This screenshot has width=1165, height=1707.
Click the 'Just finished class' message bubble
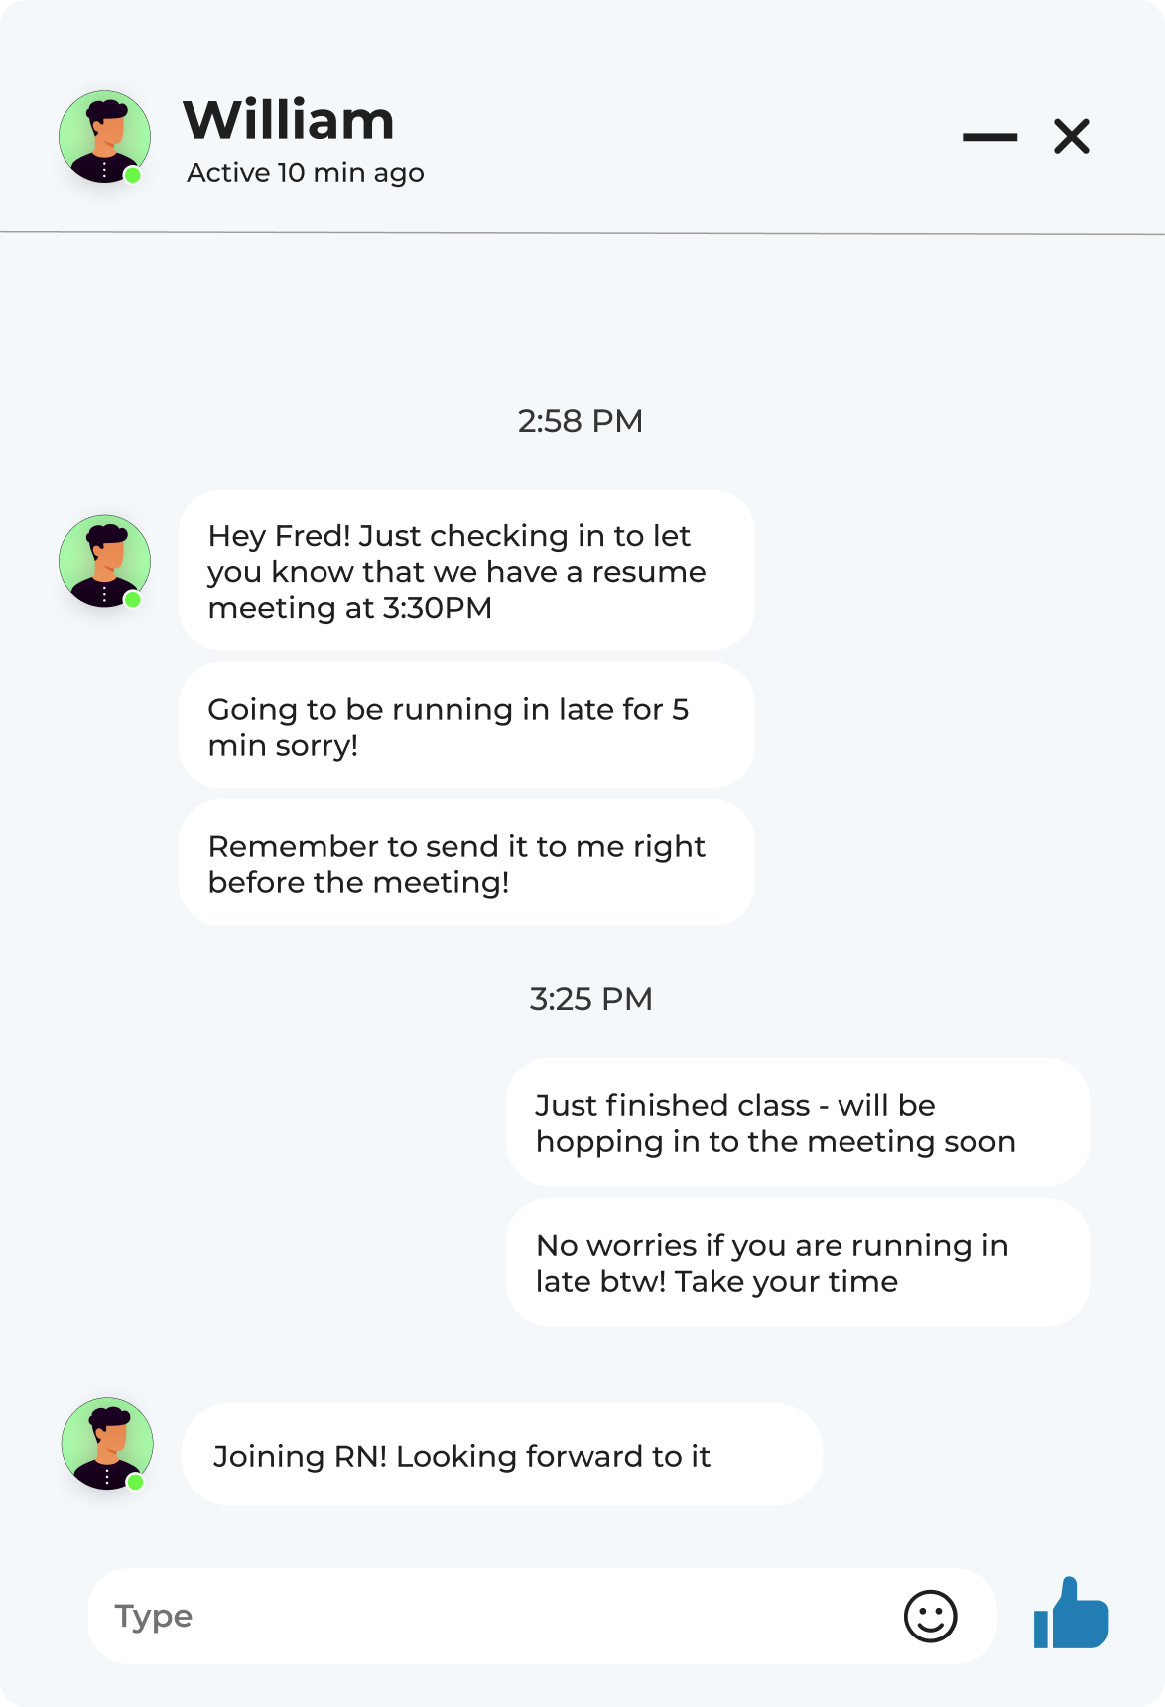(x=798, y=1123)
